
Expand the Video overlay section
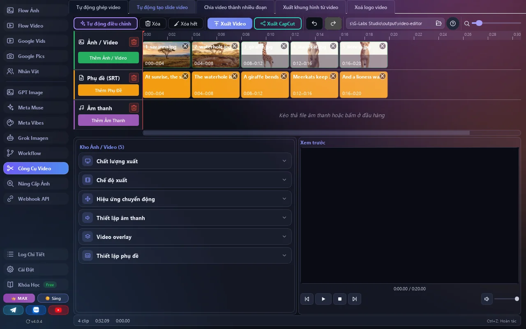coord(185,236)
